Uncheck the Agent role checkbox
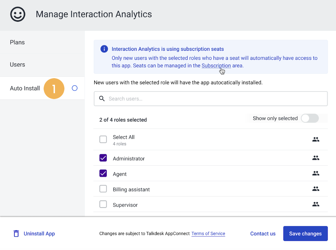The width and height of the screenshot is (336, 250). click(103, 173)
